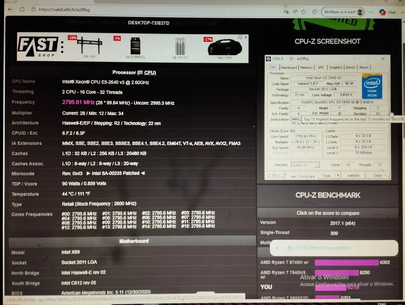Open the translate page icon
Viewport: 405px width, 305px height.
click(286, 12)
